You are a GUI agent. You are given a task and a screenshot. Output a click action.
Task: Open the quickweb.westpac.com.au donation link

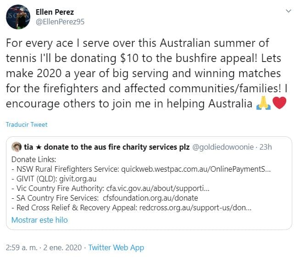point(196,169)
